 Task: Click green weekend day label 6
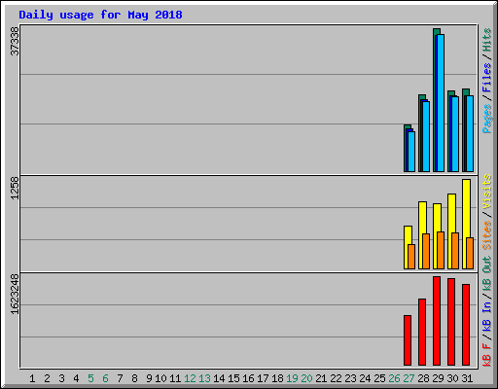(105, 378)
